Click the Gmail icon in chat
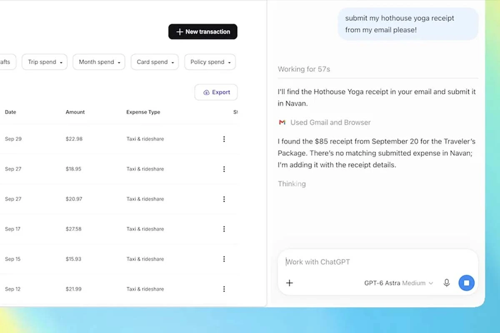The image size is (500, 333). point(282,122)
